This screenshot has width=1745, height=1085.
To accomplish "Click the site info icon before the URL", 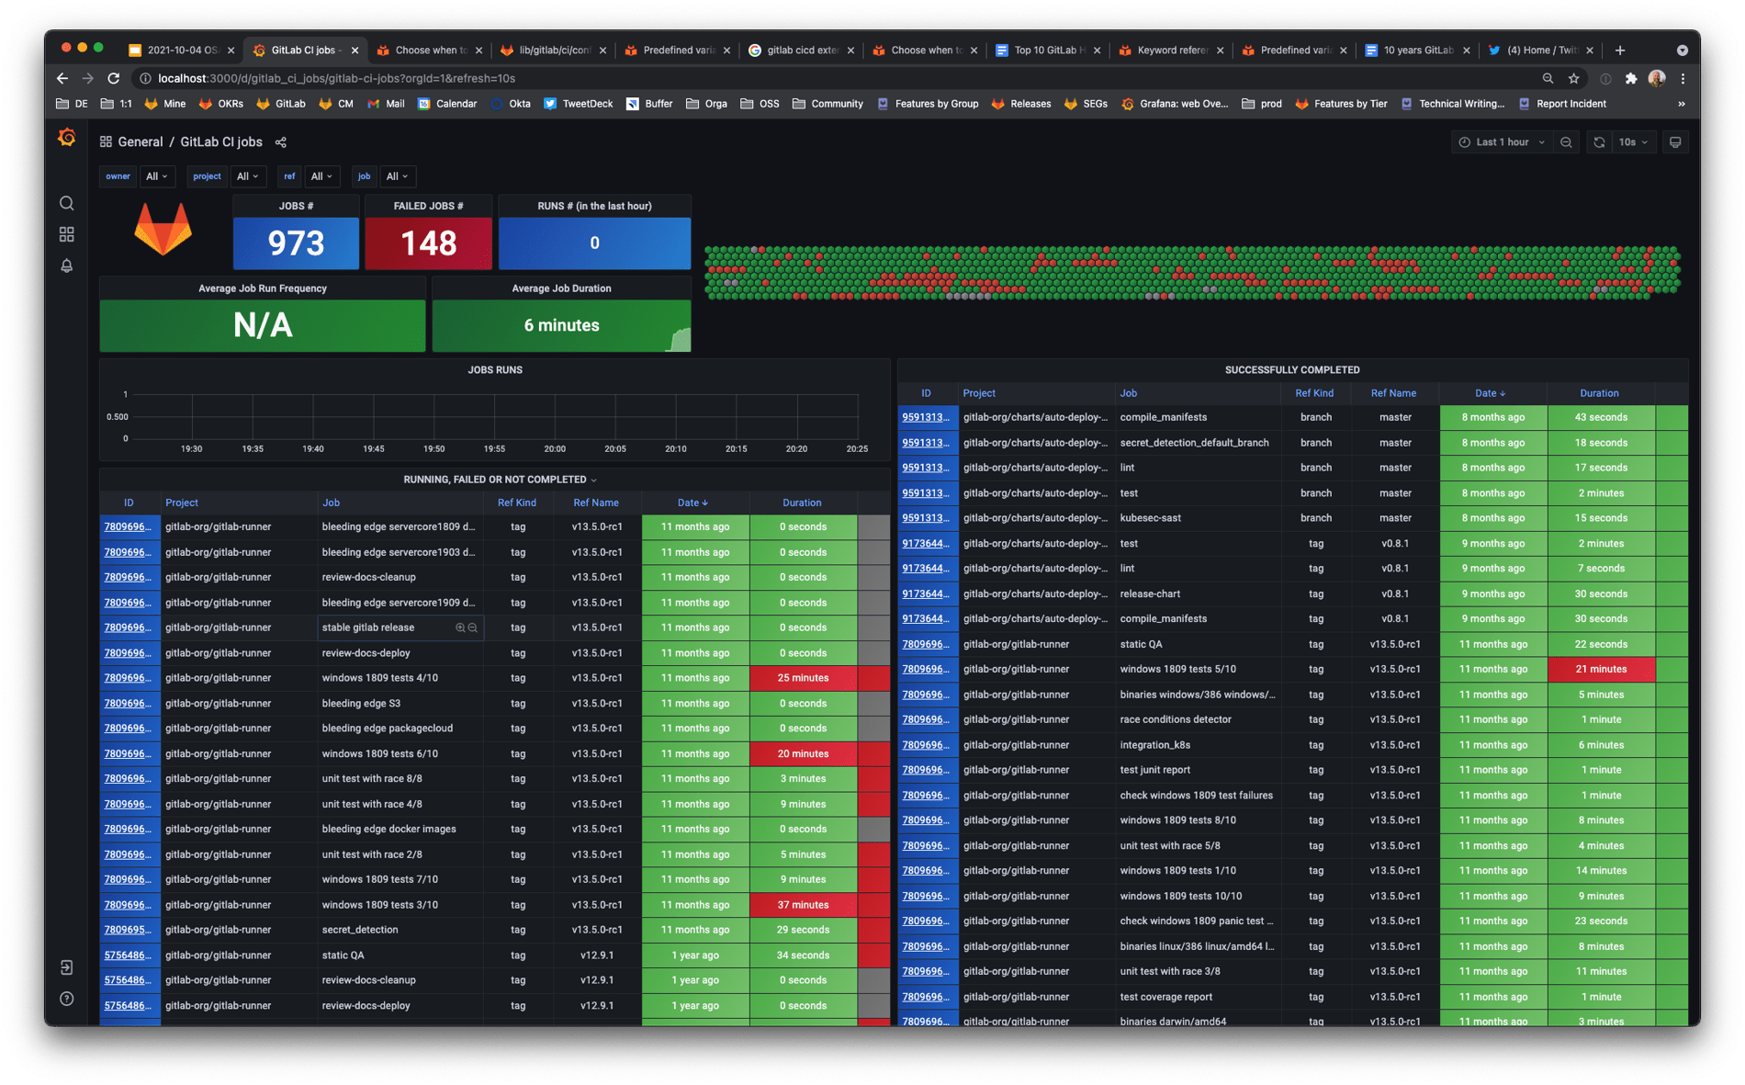I will (x=145, y=78).
